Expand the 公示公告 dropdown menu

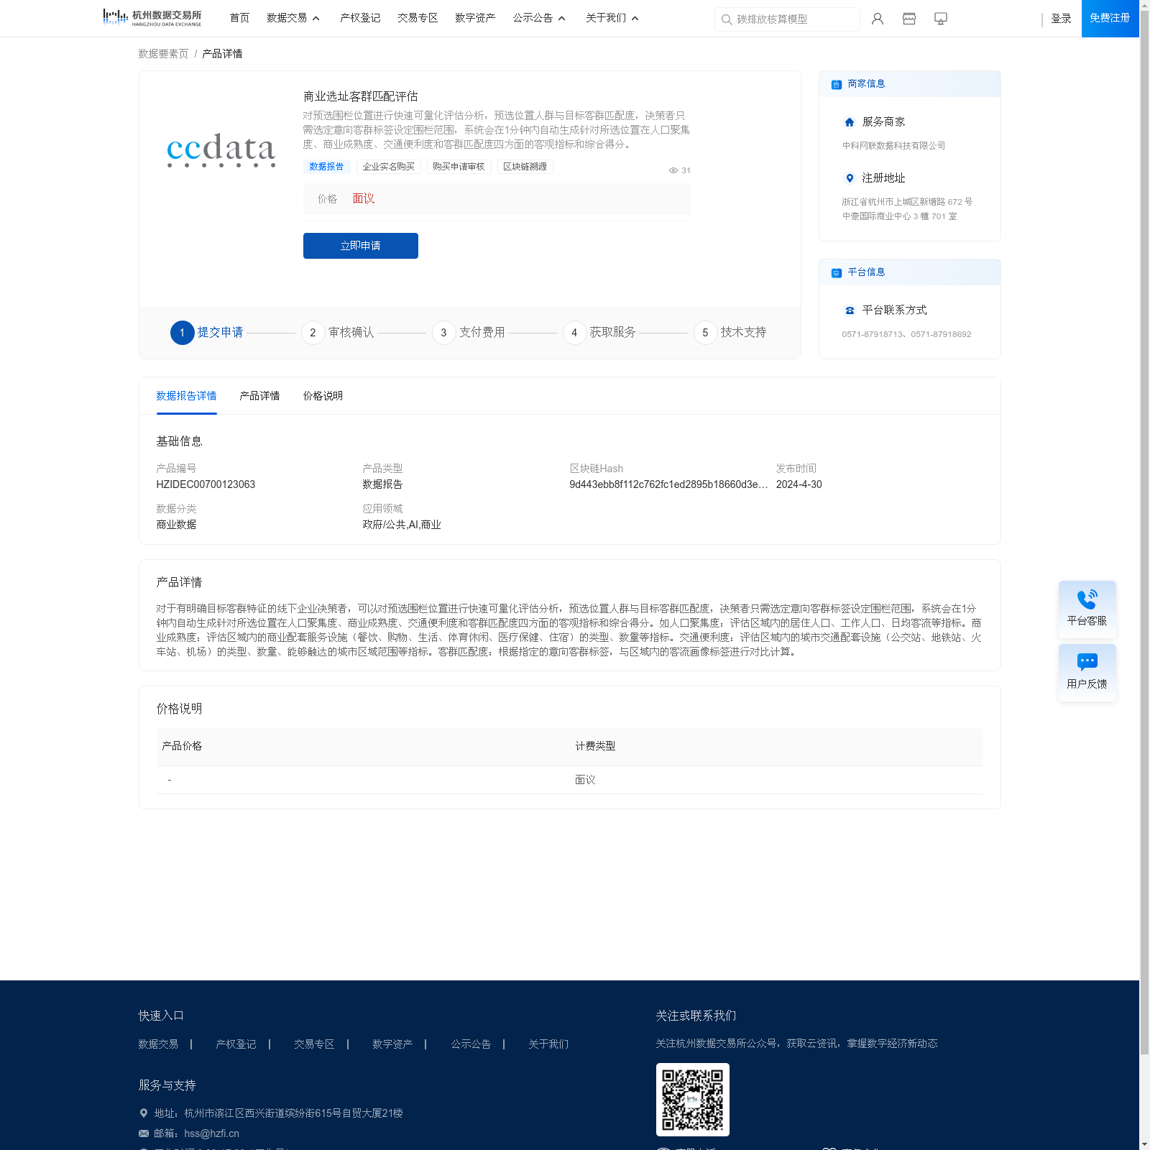pos(539,18)
